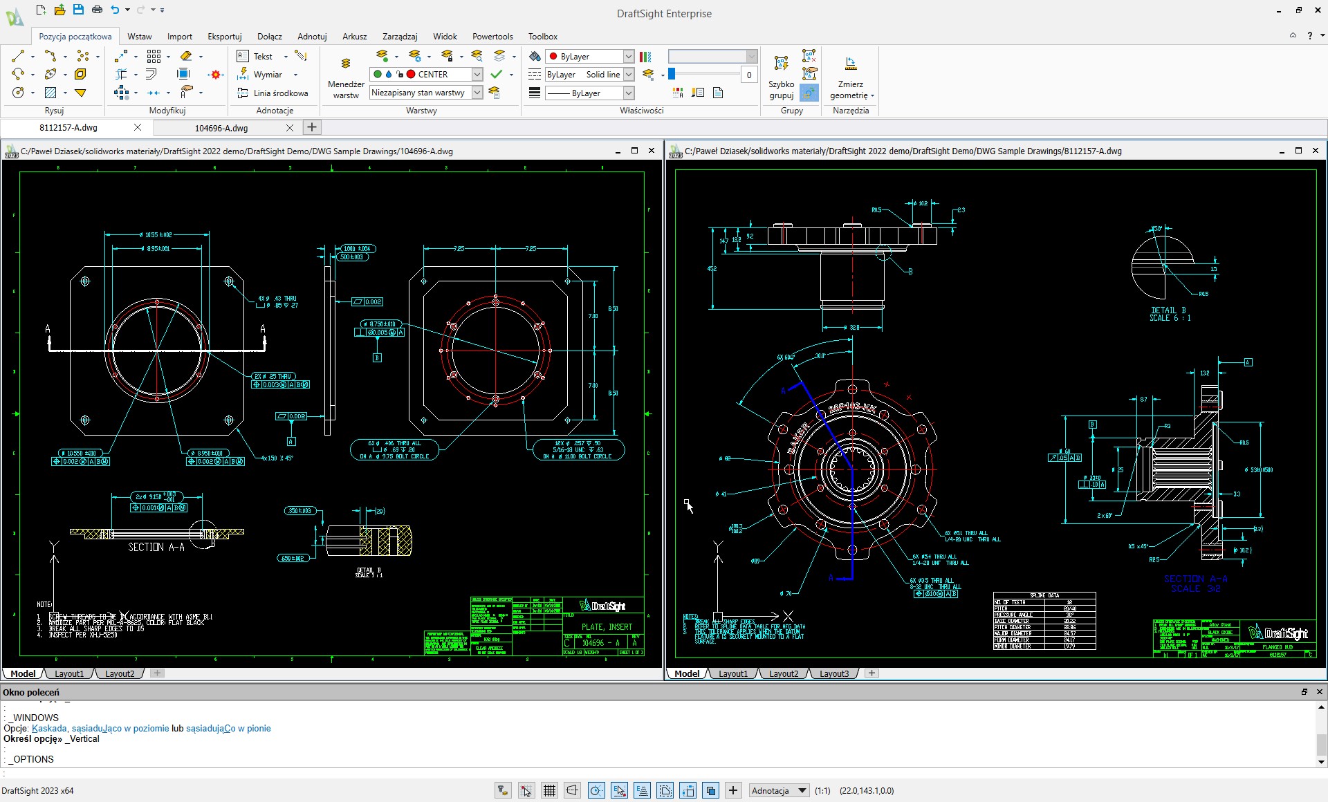Open the Adnotacja scale dropdown
Image resolution: width=1328 pixels, height=802 pixels.
click(x=802, y=790)
